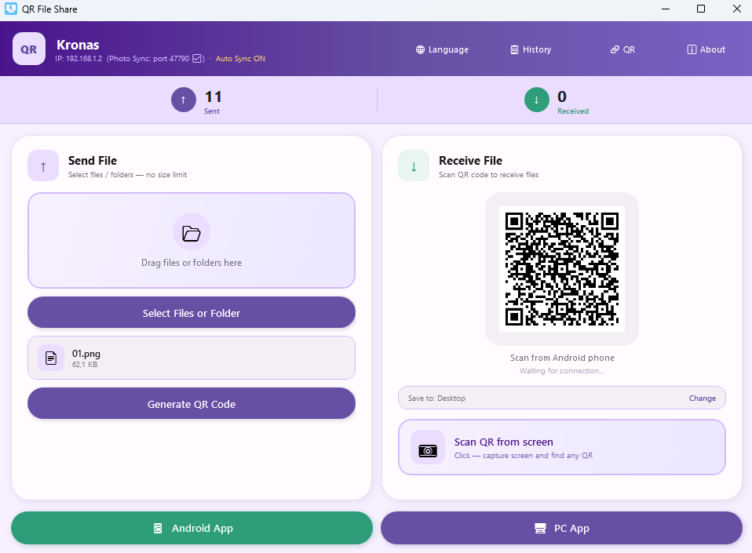752x553 pixels.
Task: Click the sent count 11
Action: coord(214,96)
